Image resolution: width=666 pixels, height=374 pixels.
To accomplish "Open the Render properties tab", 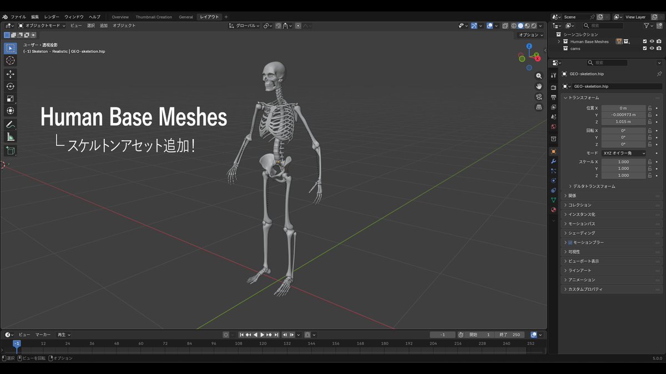I will (553, 88).
